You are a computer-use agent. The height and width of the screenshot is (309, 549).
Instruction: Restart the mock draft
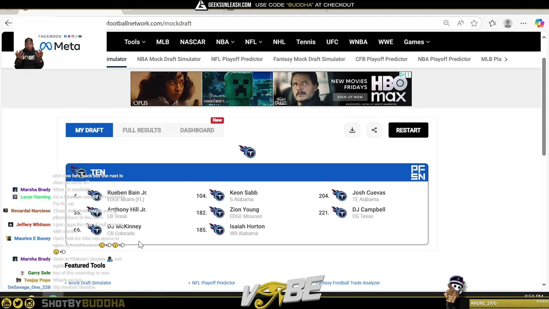click(408, 130)
